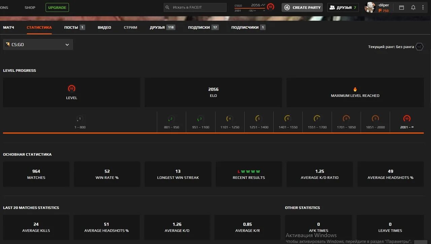Open the МАТЧ tab
This screenshot has width=431, height=244.
[x=8, y=27]
